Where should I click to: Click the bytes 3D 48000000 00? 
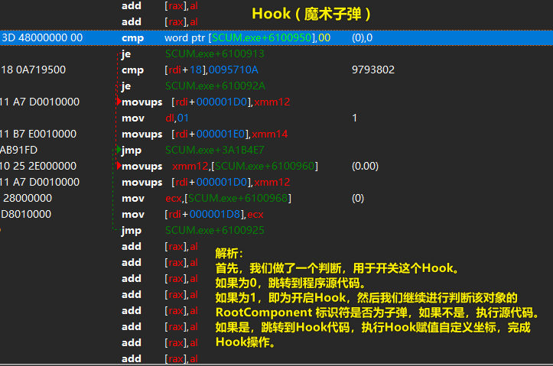(41, 37)
